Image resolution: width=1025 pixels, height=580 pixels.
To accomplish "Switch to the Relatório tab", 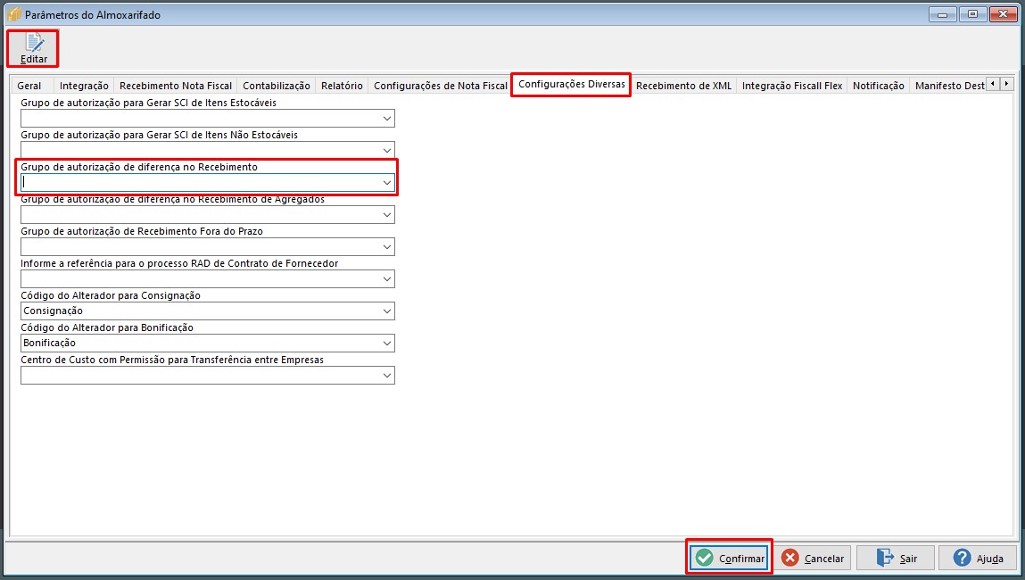I will 342,86.
